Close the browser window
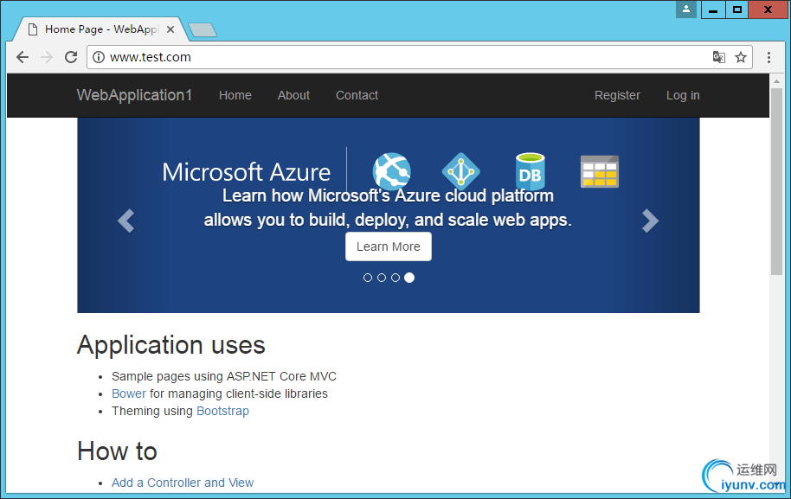Viewport: 791px width, 499px height. [x=768, y=10]
